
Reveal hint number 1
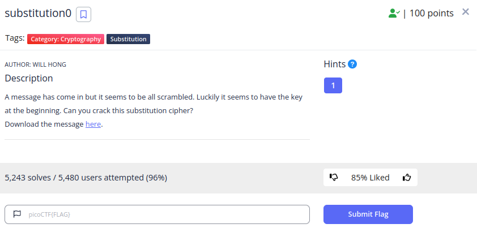(x=333, y=85)
